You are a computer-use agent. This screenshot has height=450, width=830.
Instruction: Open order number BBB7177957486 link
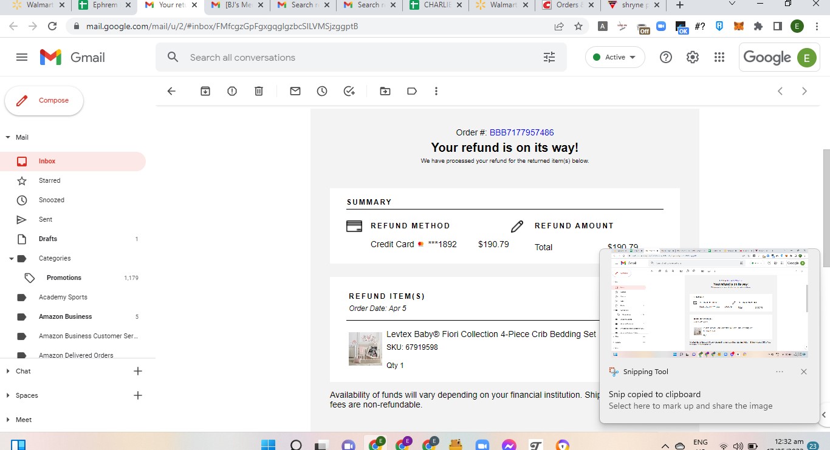click(x=521, y=132)
